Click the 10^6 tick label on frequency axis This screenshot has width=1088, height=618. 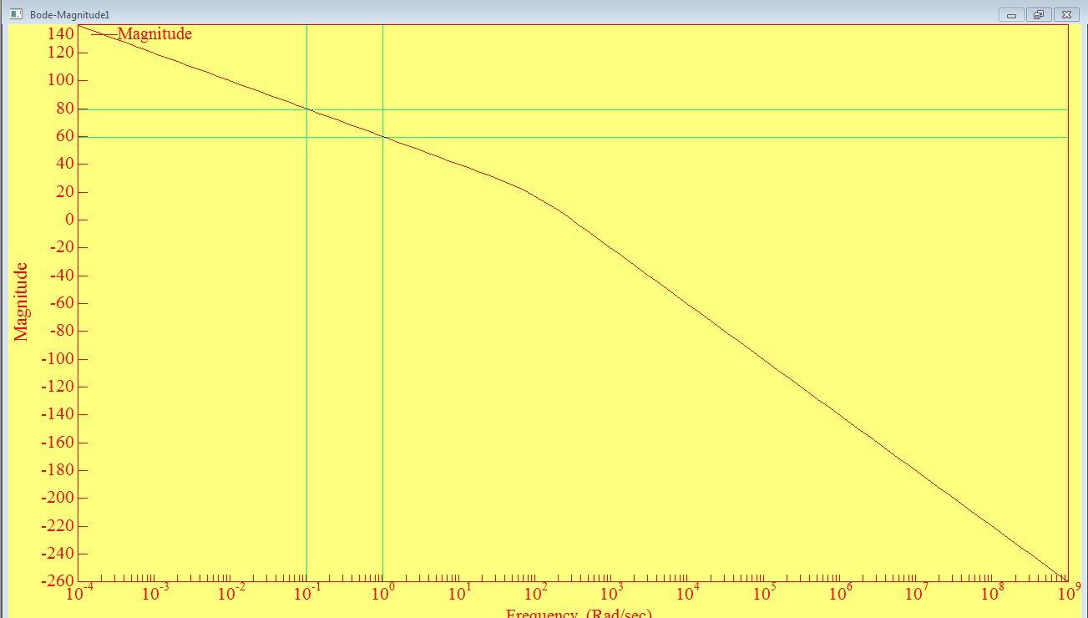pyautogui.click(x=839, y=594)
